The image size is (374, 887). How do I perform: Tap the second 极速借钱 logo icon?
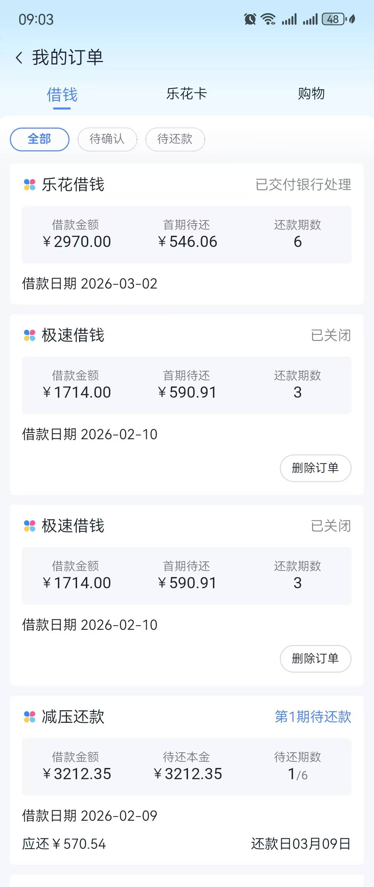point(30,526)
